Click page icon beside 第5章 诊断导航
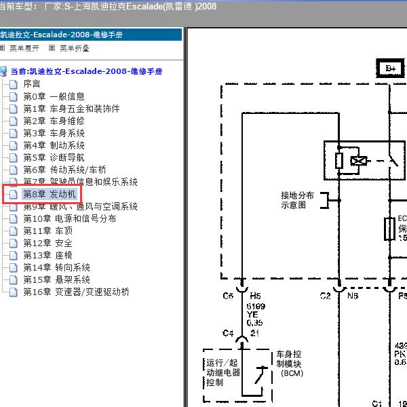The image size is (407, 407). 14,157
